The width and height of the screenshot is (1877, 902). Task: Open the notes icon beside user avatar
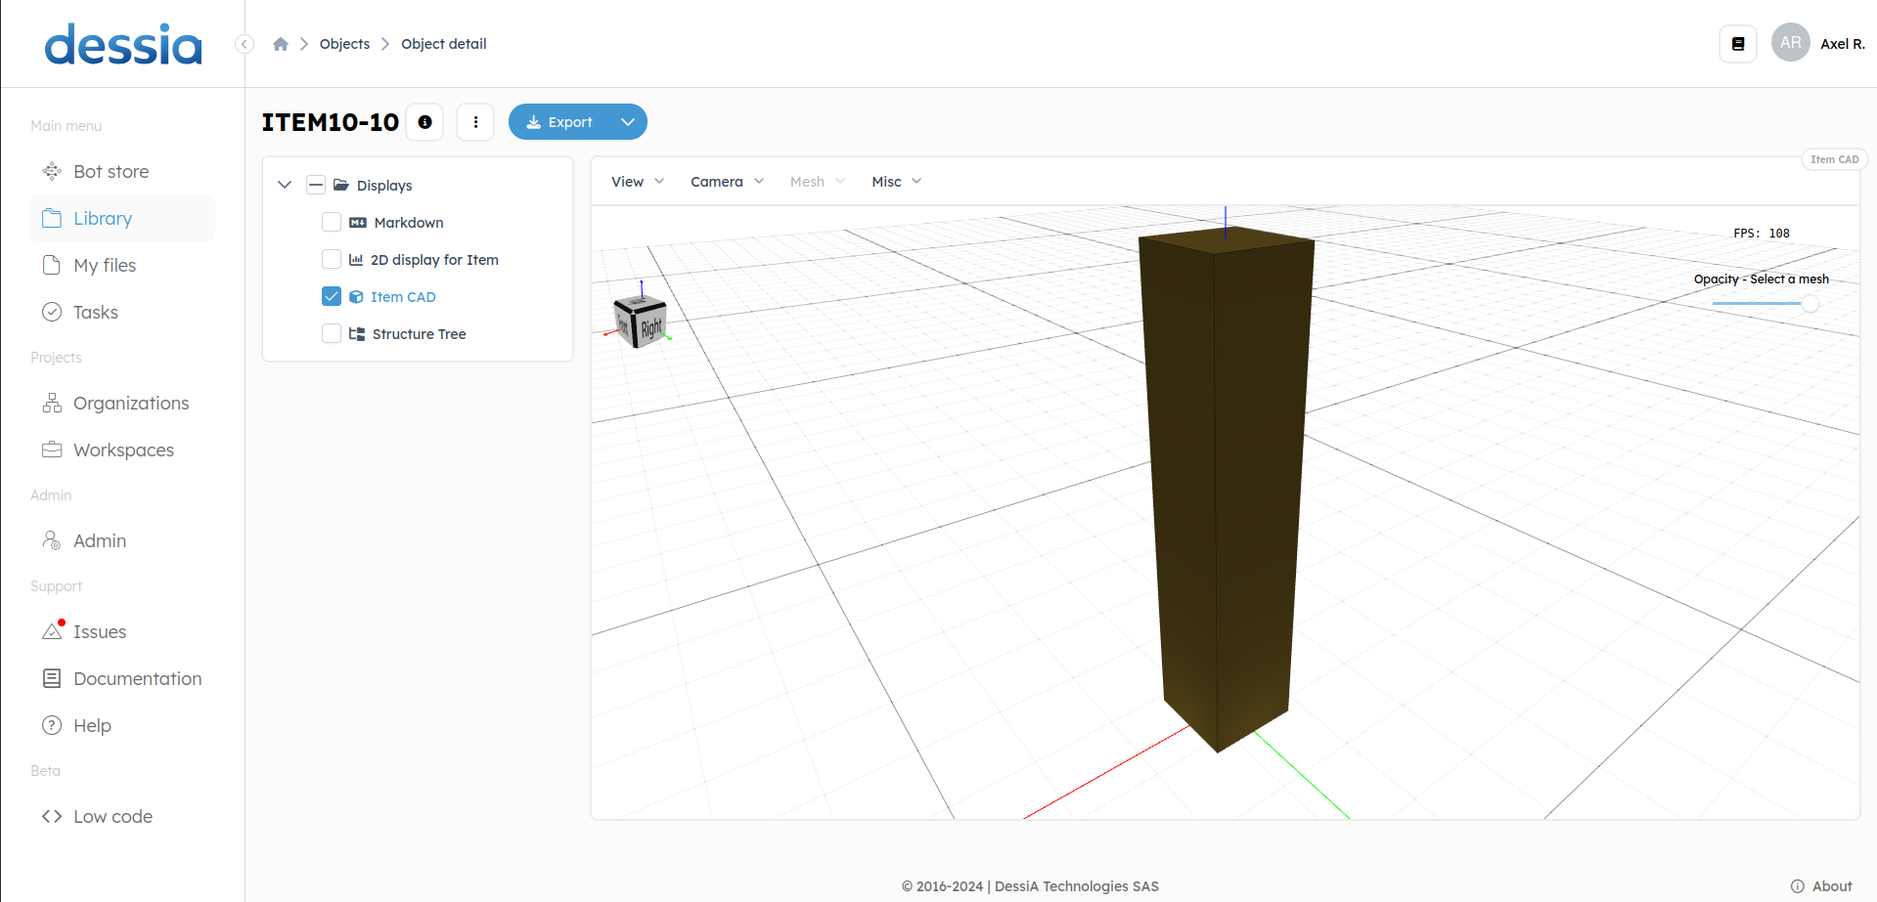1737,44
